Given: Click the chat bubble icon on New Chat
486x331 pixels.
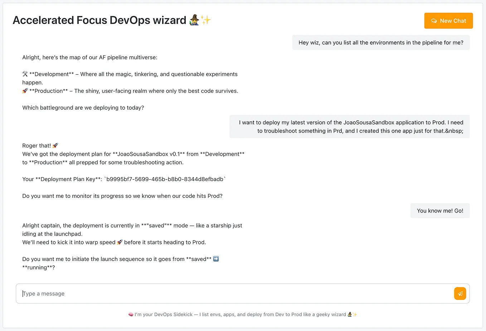Looking at the screenshot, I should coord(434,21).
